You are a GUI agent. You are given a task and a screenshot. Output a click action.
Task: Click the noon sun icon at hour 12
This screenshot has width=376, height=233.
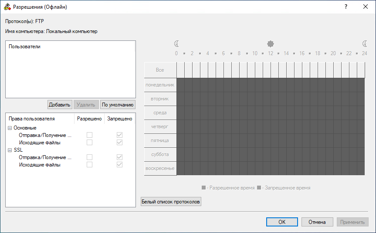coord(271,44)
